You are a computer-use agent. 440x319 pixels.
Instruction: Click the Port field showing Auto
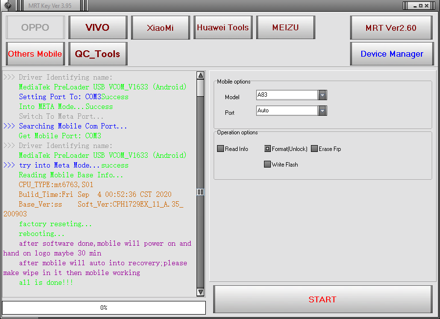pos(287,111)
